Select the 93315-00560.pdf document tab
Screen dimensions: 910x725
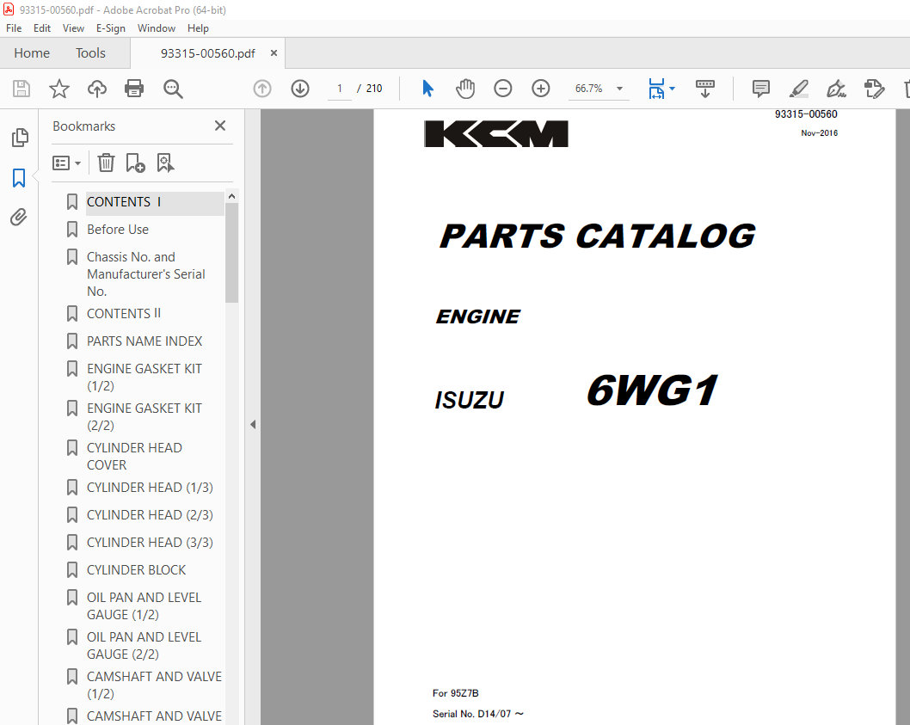coord(208,53)
